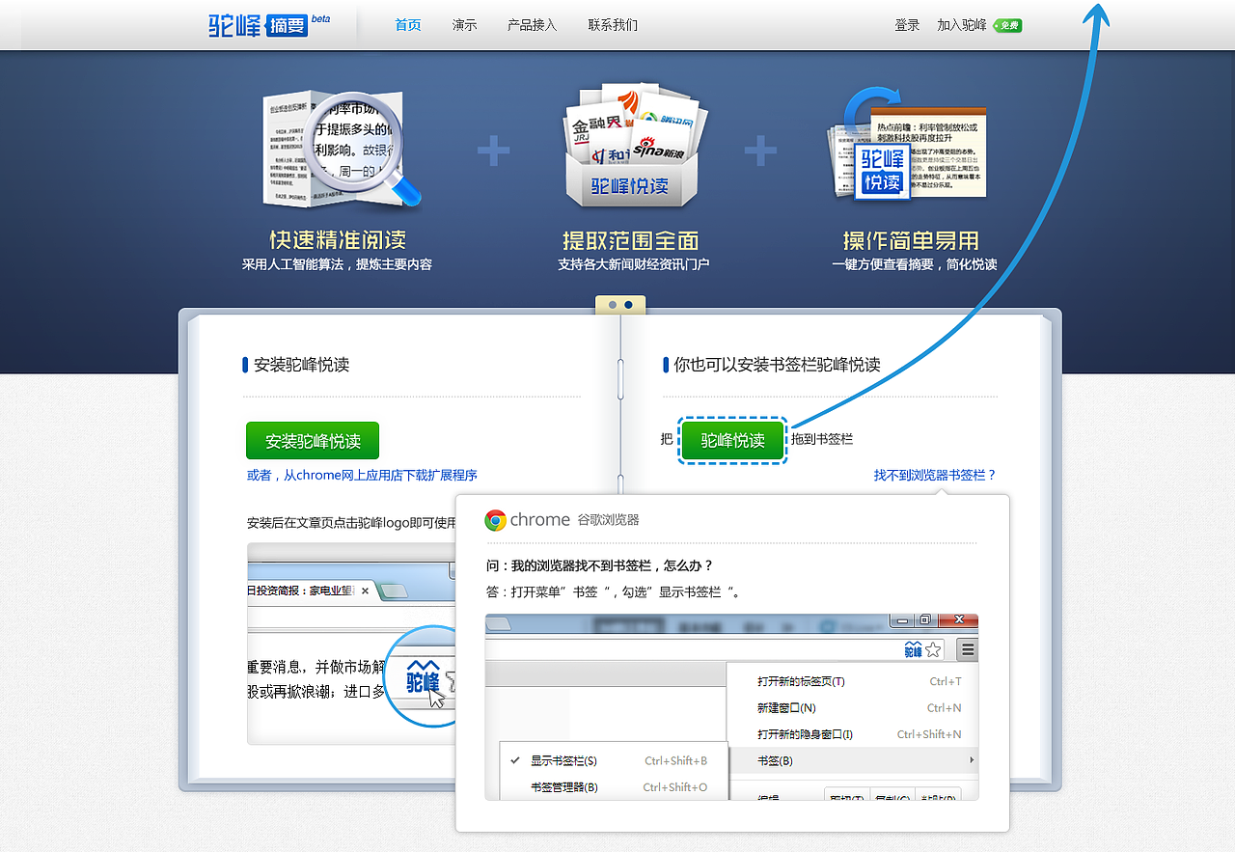The width and height of the screenshot is (1235, 852).
Task: Click the 驼峰悦读 news box icon
Action: 630,145
